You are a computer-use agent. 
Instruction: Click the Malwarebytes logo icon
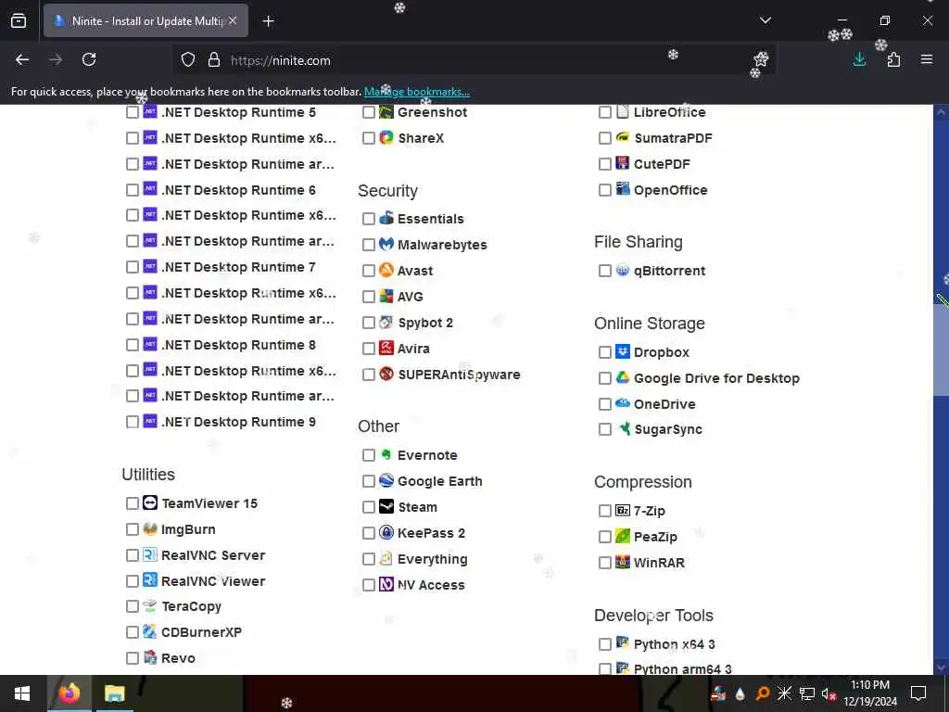click(386, 245)
